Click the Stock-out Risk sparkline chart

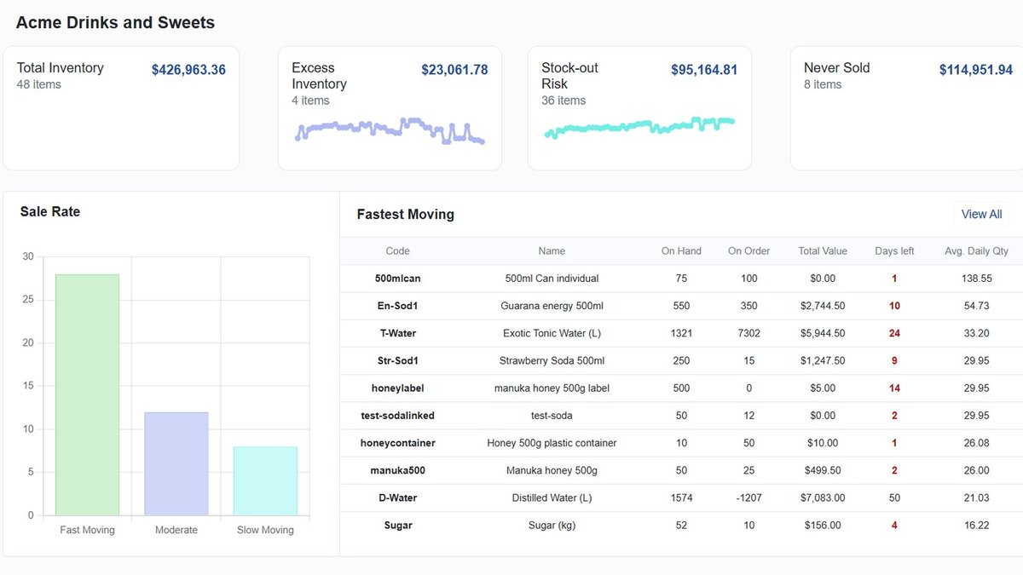point(639,127)
